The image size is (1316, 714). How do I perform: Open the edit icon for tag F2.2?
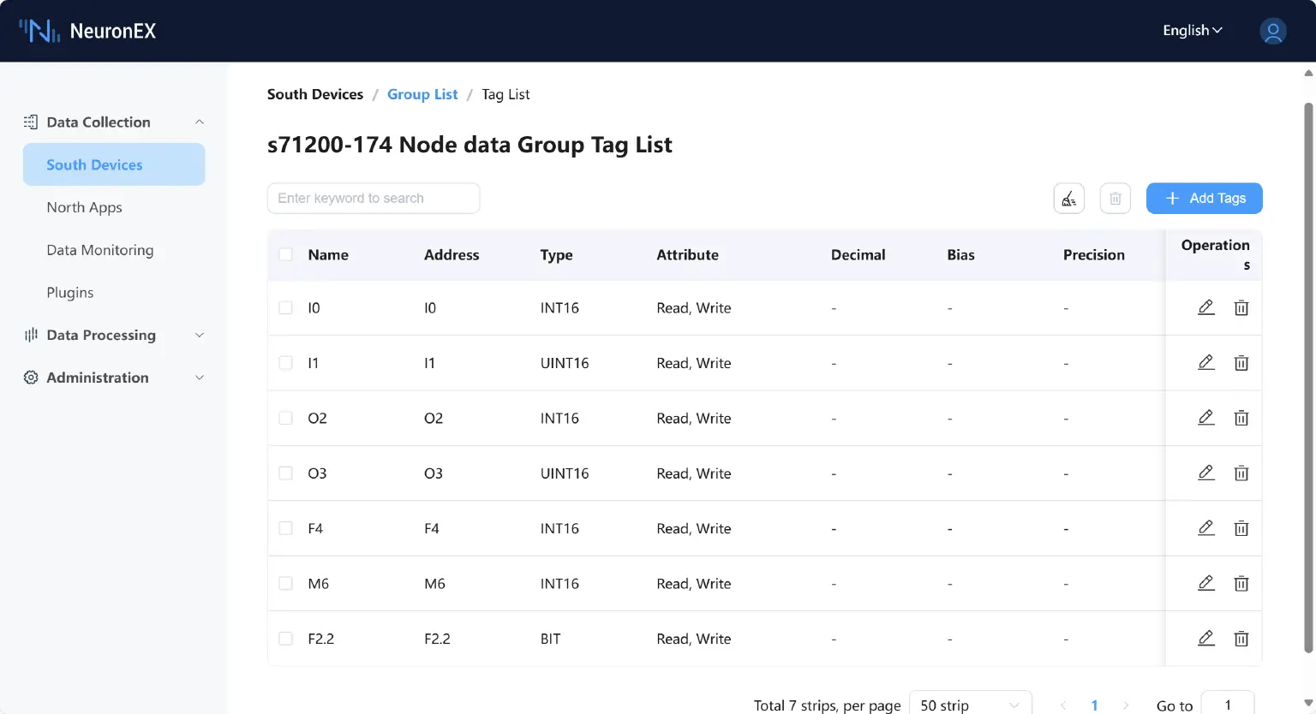1205,639
